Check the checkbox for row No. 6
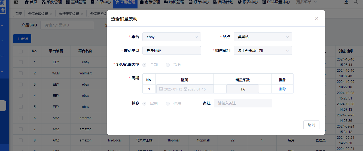The height and width of the screenshot is (151, 363). pyautogui.click(x=21, y=118)
